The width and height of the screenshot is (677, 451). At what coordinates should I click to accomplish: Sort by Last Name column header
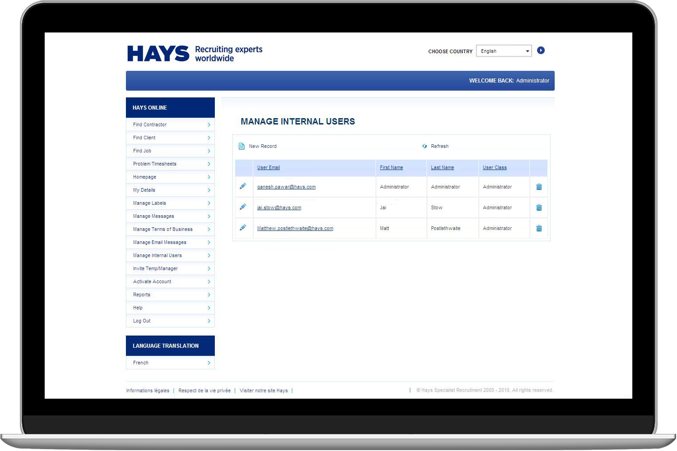(442, 167)
